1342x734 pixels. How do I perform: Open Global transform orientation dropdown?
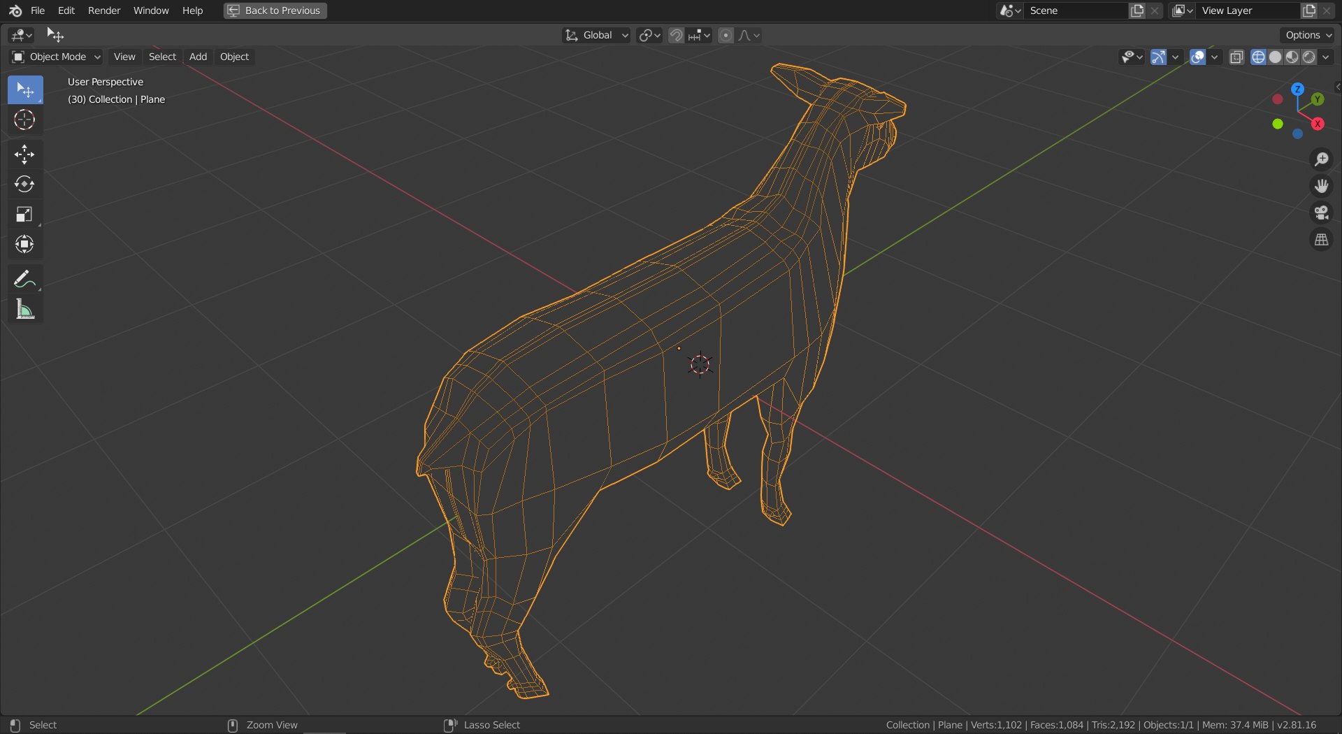(x=596, y=35)
